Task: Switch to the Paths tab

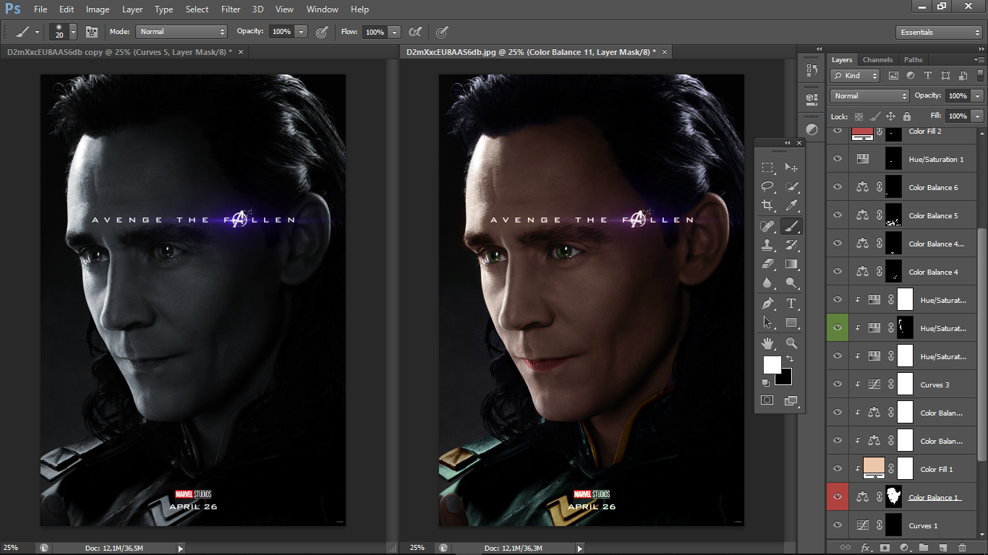Action: (914, 59)
